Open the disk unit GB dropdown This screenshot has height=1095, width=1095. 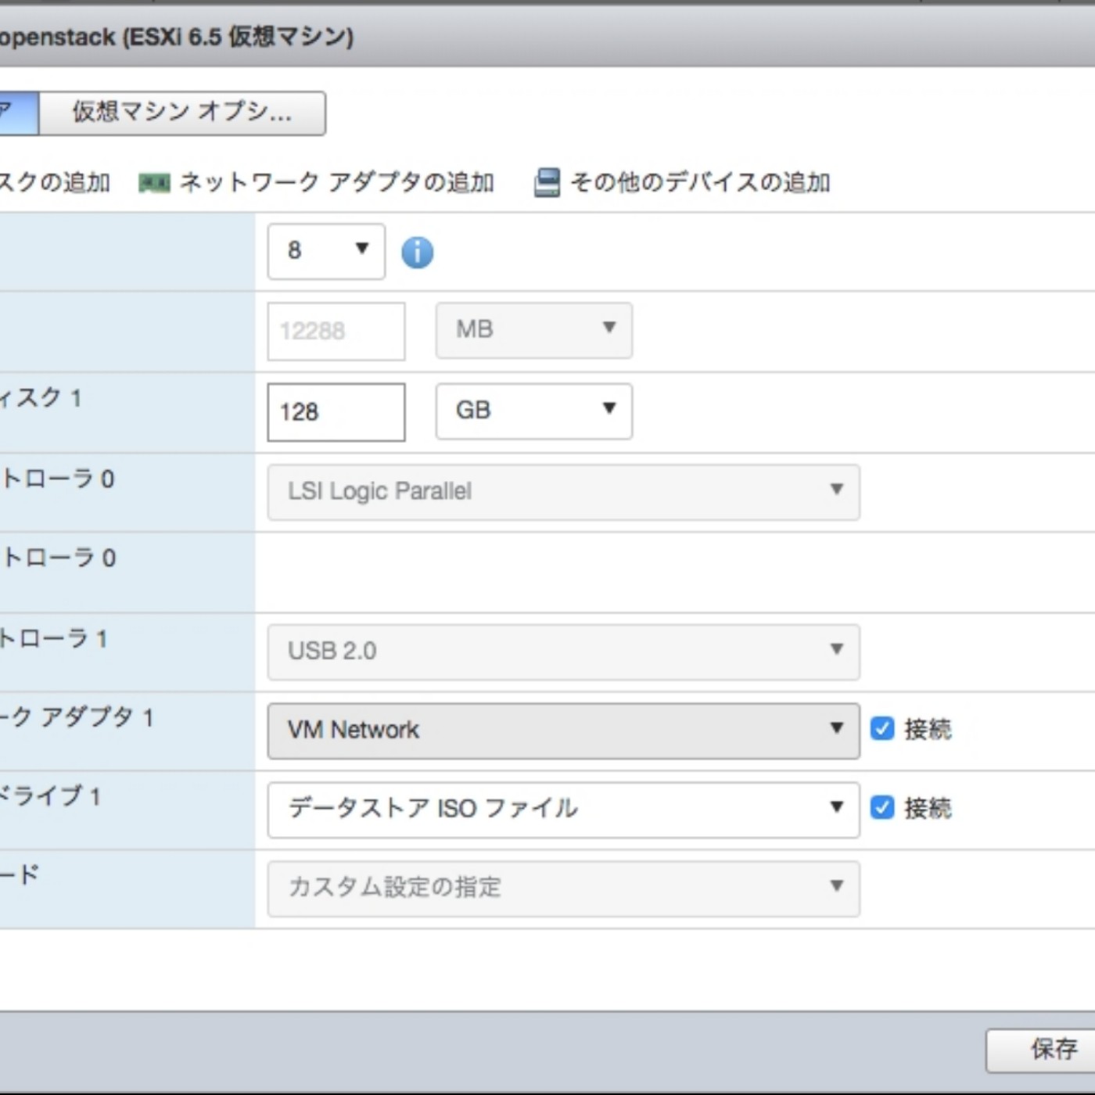(x=533, y=411)
